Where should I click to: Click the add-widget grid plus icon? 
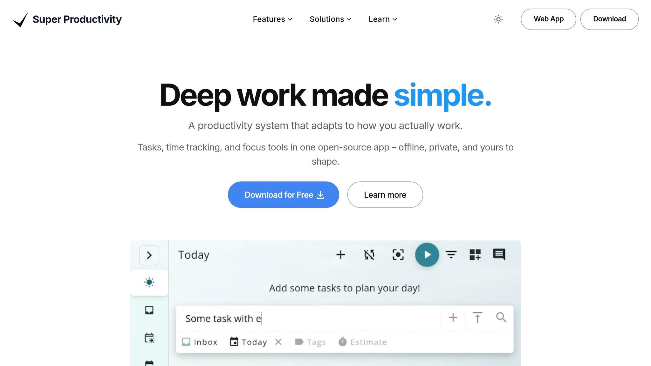[475, 254]
